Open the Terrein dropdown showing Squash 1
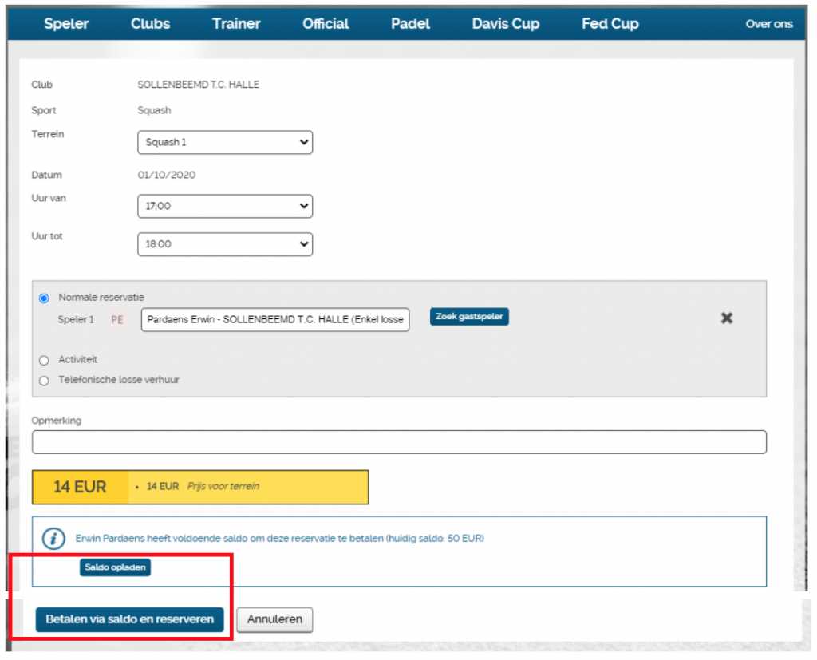Viewport: 817px width, 660px height. (225, 143)
